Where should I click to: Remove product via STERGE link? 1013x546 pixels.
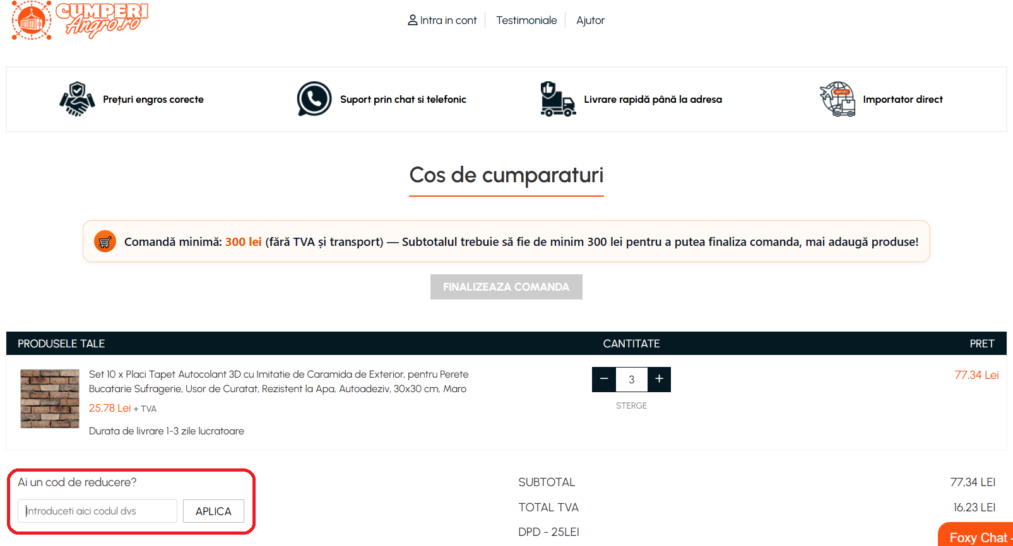click(x=631, y=405)
